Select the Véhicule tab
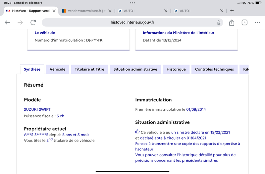This screenshot has width=265, height=174. [57, 69]
